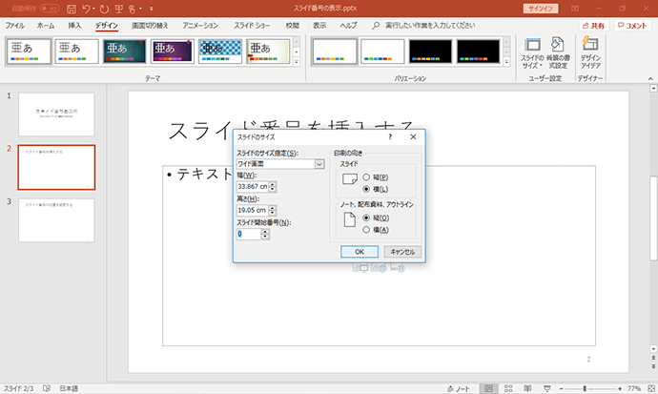Open the ヘルプ tab
Screen dimensions: 658x394
click(348, 26)
